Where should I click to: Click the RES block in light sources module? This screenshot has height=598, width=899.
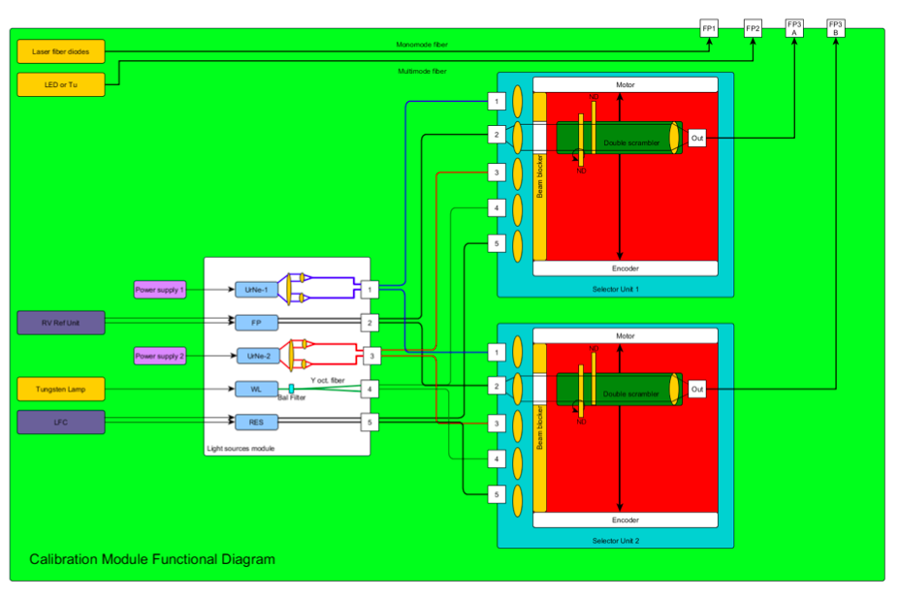click(x=256, y=422)
